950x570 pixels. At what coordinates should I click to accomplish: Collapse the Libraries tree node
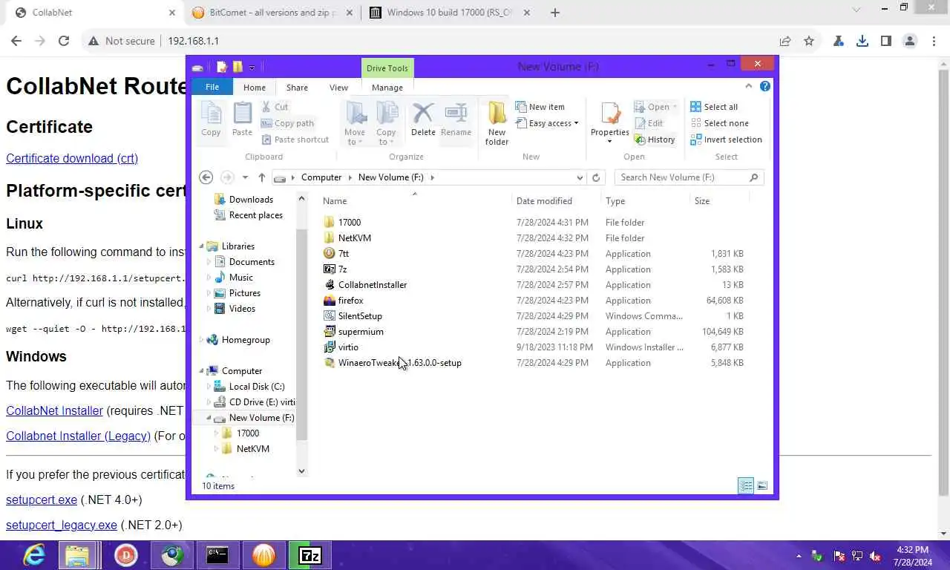201,246
